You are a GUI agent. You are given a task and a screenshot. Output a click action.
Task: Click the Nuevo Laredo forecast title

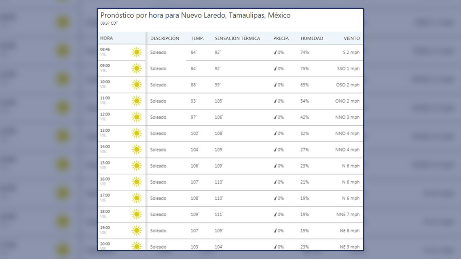click(x=195, y=15)
